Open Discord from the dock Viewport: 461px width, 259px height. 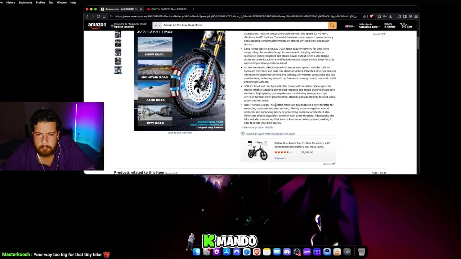pos(287,252)
